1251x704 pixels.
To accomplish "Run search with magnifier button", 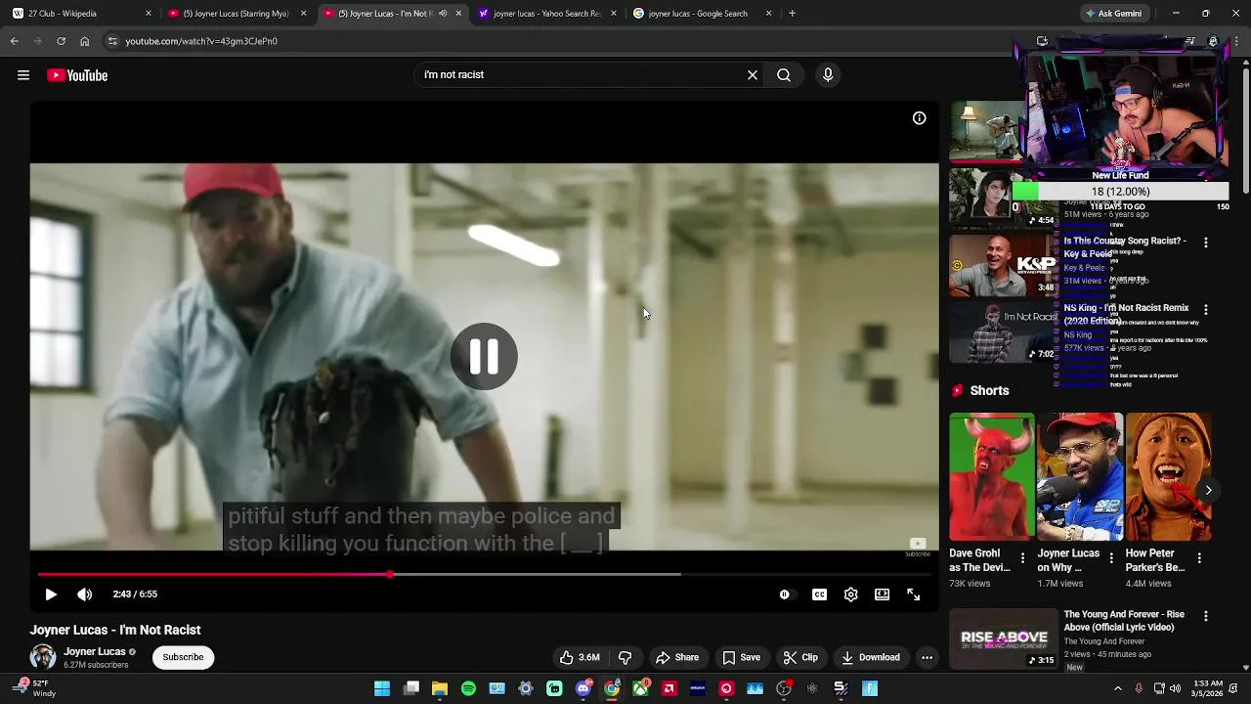I will point(784,74).
